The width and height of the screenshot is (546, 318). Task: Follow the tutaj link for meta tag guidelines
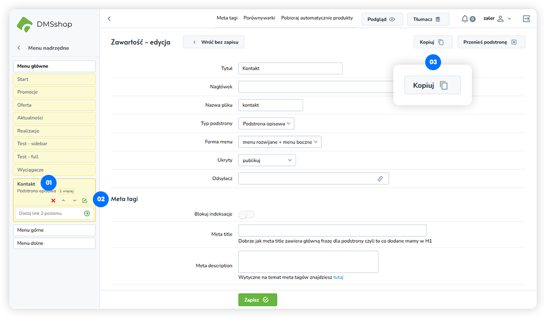(x=338, y=277)
